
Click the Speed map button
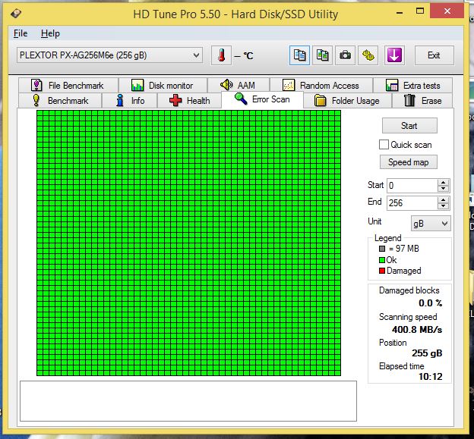[409, 162]
